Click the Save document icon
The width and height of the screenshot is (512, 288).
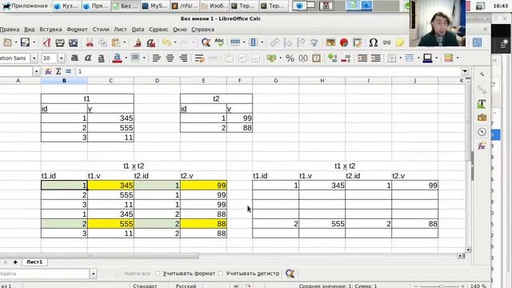pyautogui.click(x=25, y=42)
